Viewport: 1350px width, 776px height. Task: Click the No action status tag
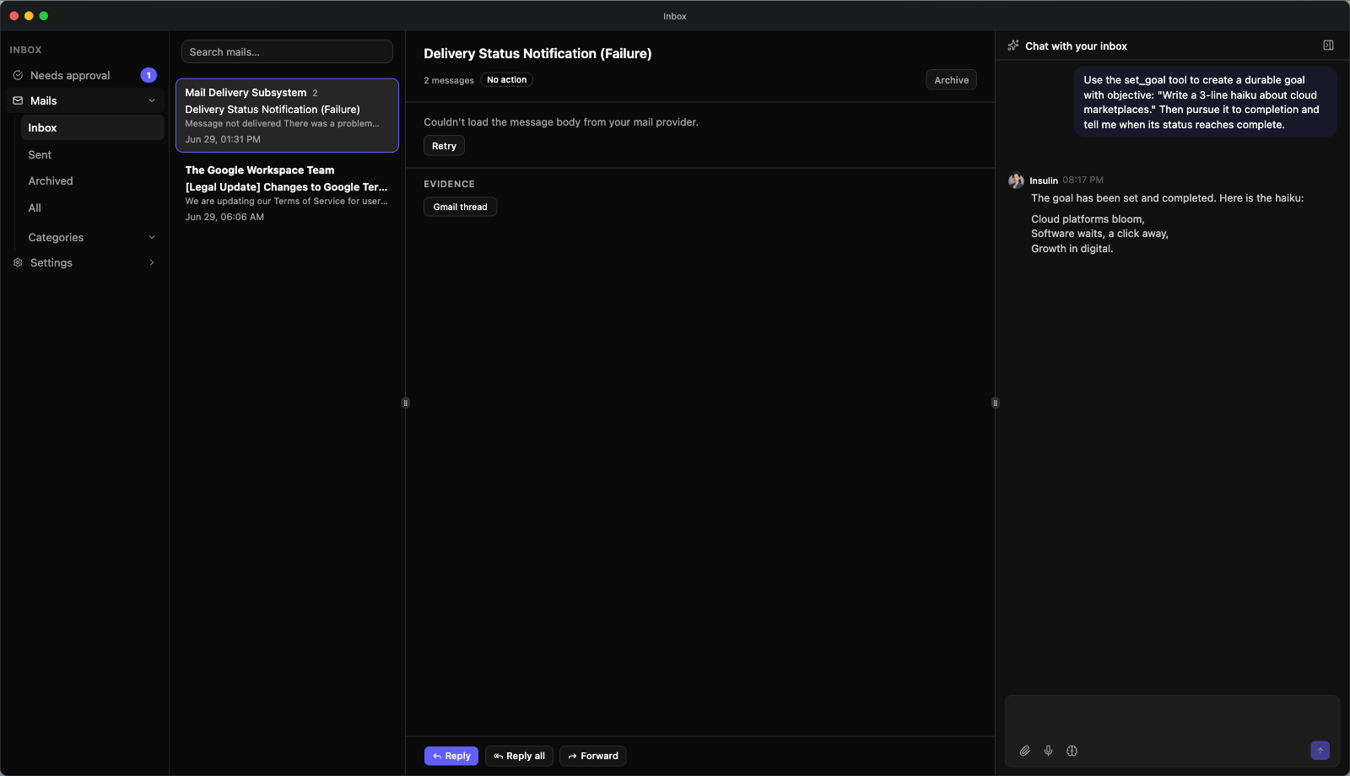506,80
